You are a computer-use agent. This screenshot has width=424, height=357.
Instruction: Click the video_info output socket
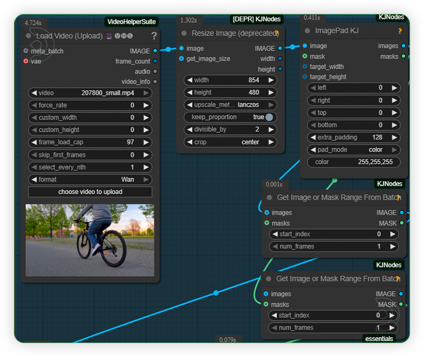coord(155,81)
